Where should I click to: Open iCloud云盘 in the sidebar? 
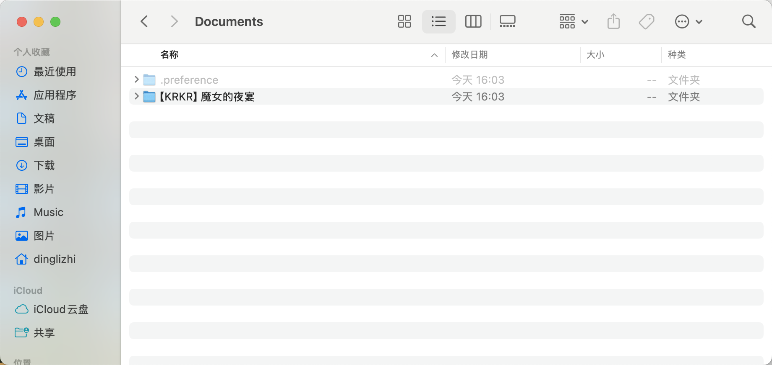pos(60,309)
